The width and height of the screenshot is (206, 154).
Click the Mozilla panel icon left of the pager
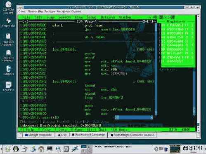point(76,149)
